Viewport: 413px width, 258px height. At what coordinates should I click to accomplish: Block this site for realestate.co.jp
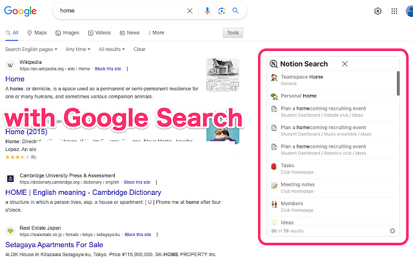point(137,235)
